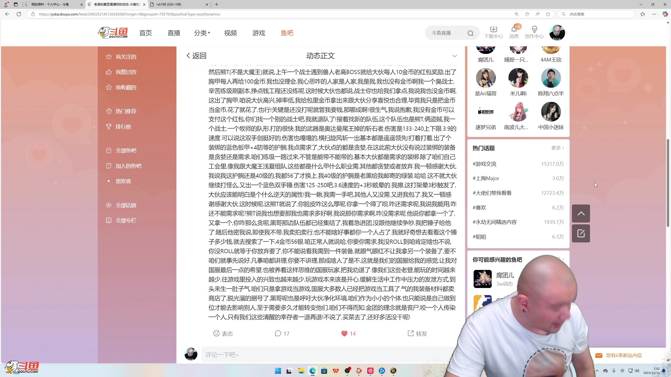The height and width of the screenshot is (377, 671).
Task: Click the page vertical scrollbar thumb
Action: pyautogui.click(x=668, y=183)
